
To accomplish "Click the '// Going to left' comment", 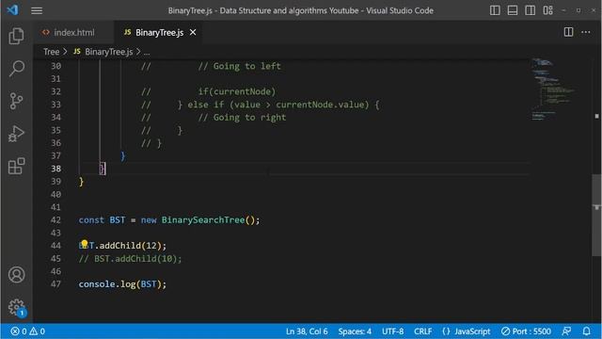I will [x=239, y=66].
